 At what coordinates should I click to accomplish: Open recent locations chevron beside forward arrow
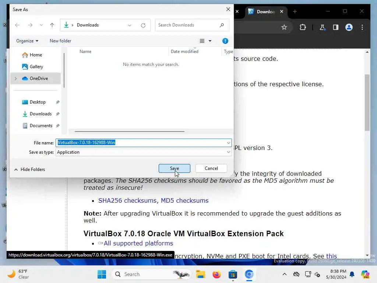pos(41,25)
